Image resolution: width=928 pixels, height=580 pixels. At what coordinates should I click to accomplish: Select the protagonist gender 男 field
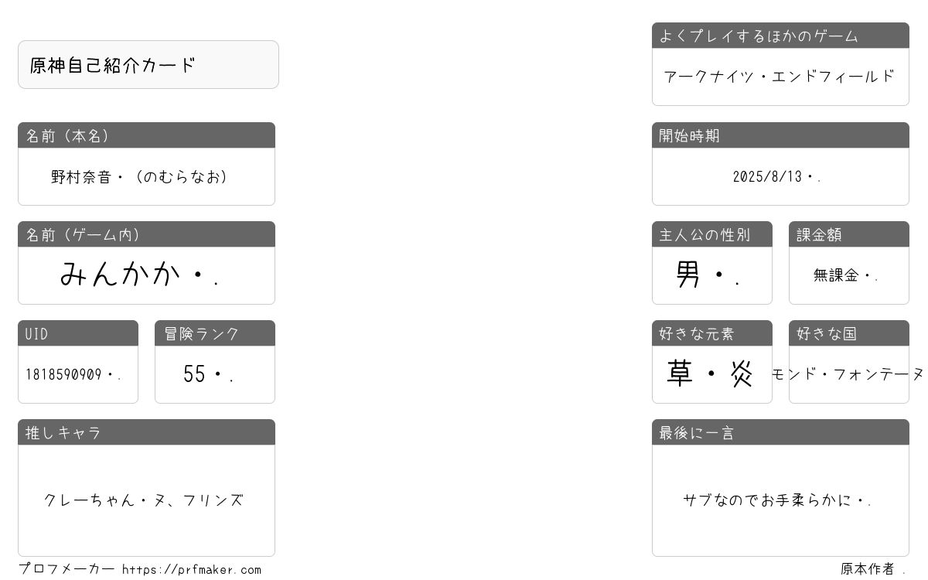pyautogui.click(x=712, y=275)
